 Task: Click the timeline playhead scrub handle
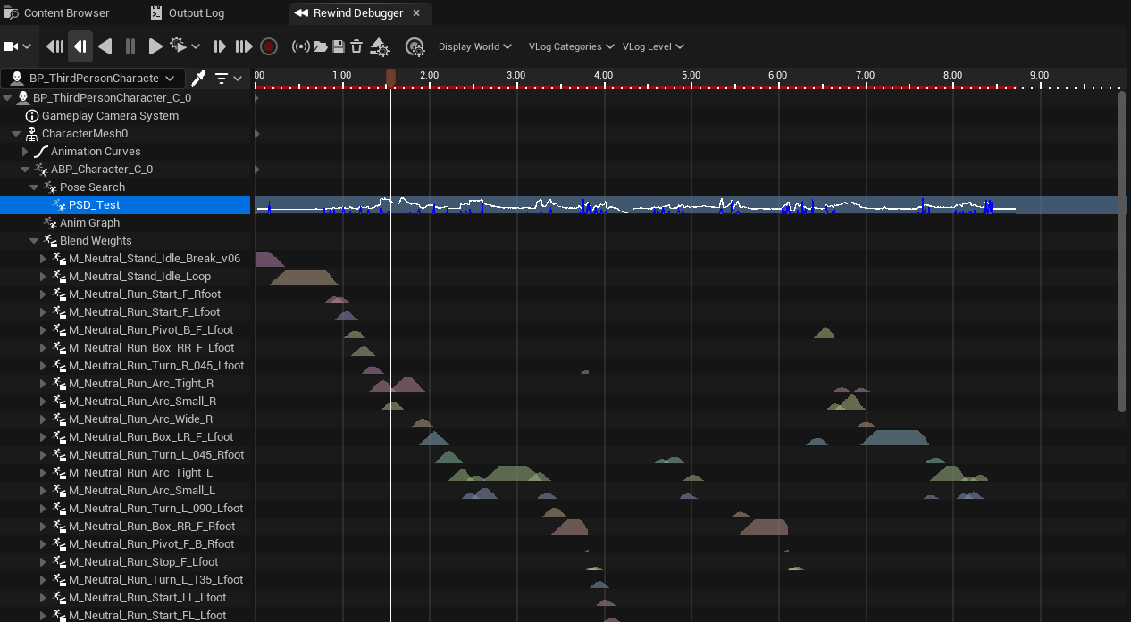pyautogui.click(x=390, y=79)
